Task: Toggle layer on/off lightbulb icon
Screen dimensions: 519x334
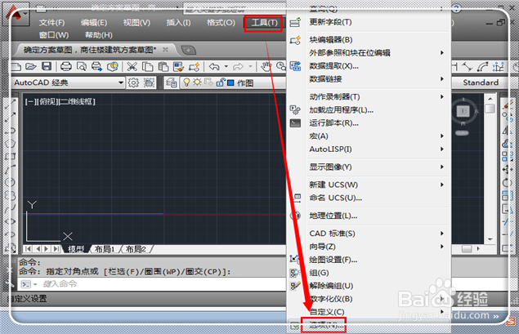Action: [186, 82]
